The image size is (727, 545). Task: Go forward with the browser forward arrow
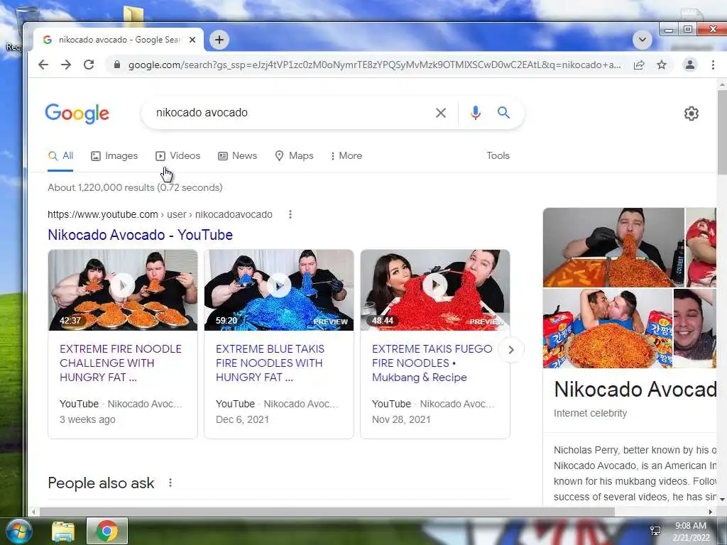coord(66,65)
